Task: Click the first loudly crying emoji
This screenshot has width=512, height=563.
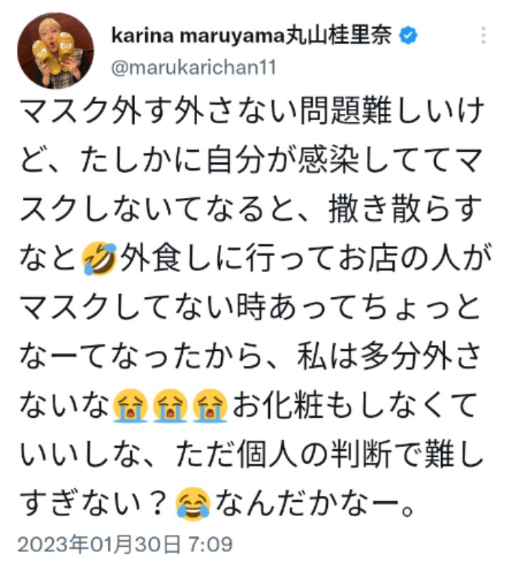Action: point(130,405)
